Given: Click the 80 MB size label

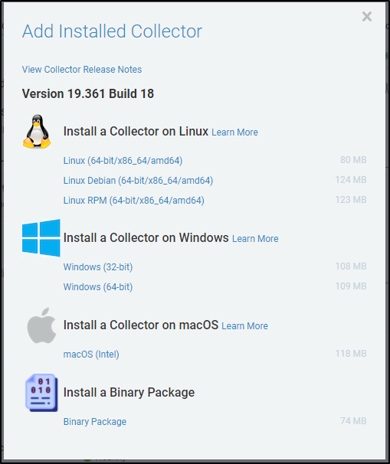Looking at the screenshot, I should point(353,160).
